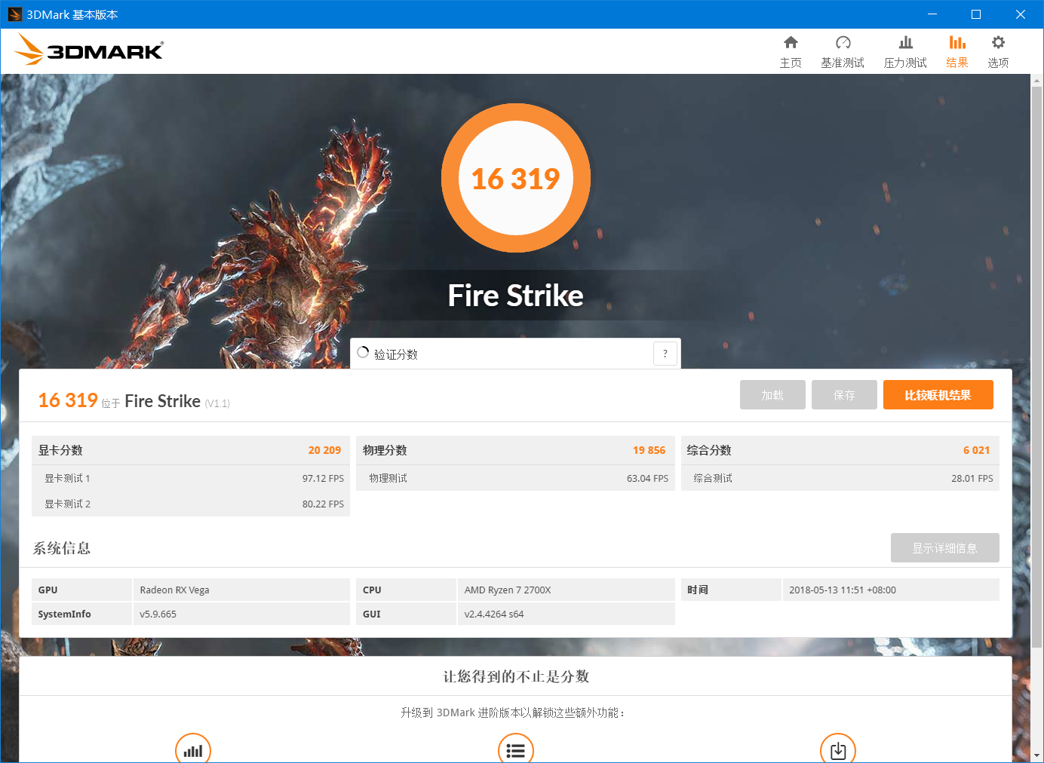The height and width of the screenshot is (763, 1044).
Task: Click the 物理测试 row
Action: pyautogui.click(x=515, y=478)
